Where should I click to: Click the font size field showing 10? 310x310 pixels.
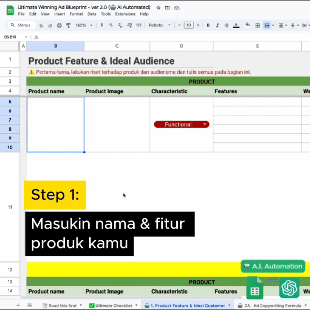click(x=188, y=25)
